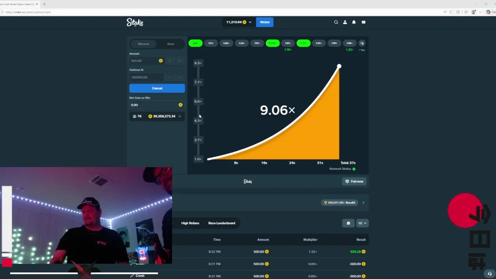Viewport: 496px width, 279px height.
Task: Select the first green 2.17× history pill
Action: (195, 43)
